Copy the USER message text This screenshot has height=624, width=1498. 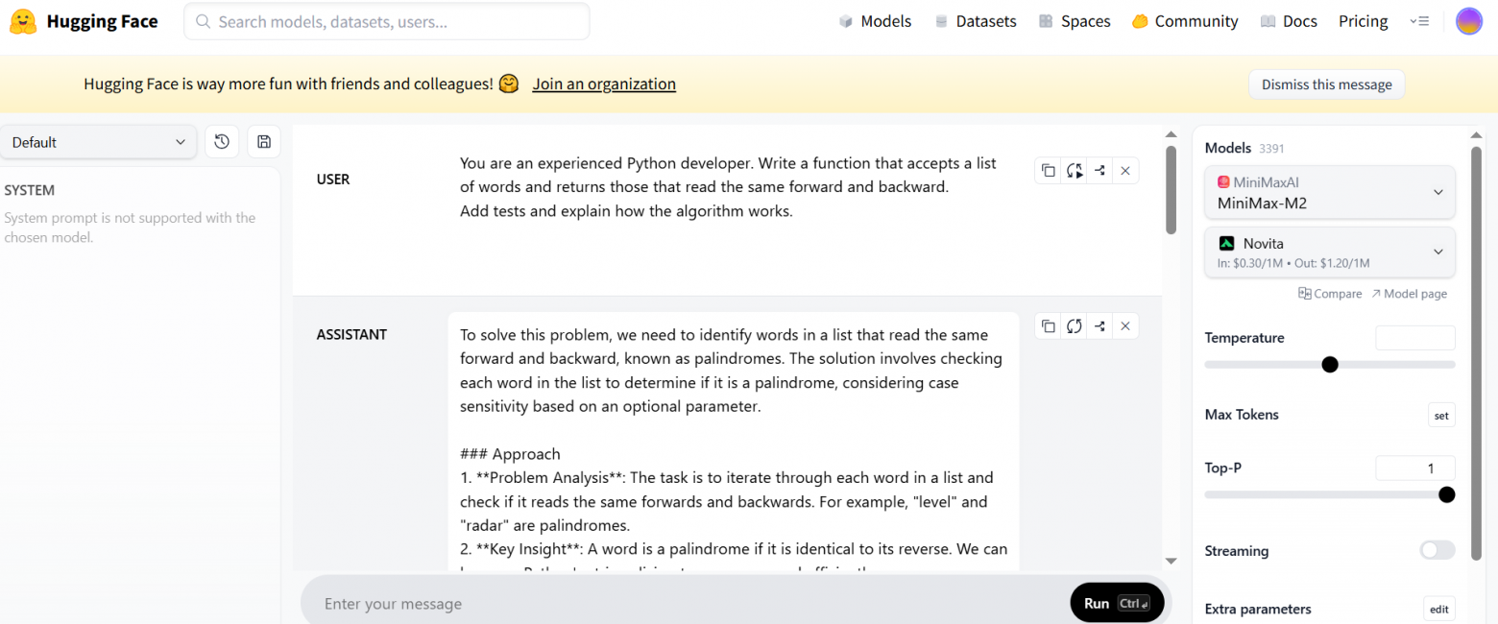(x=1049, y=171)
